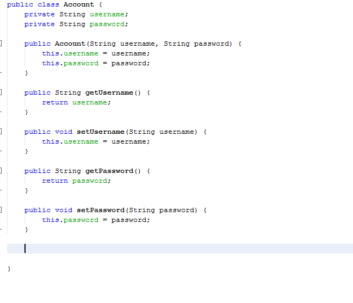Click 'this.password' inside the setPassword method
This screenshot has width=353, height=303.
tap(70, 220)
